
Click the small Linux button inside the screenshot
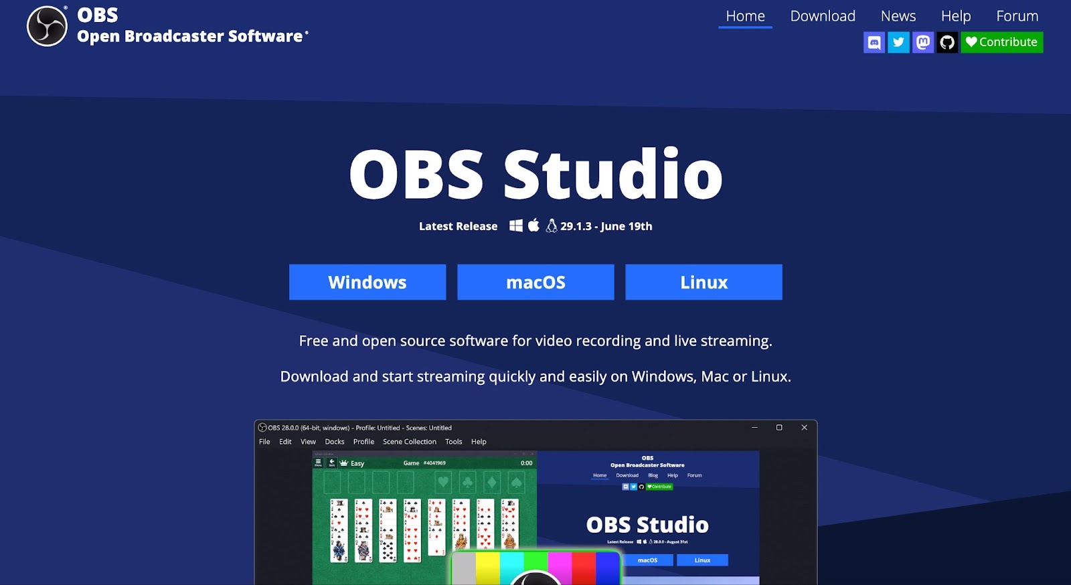702,560
